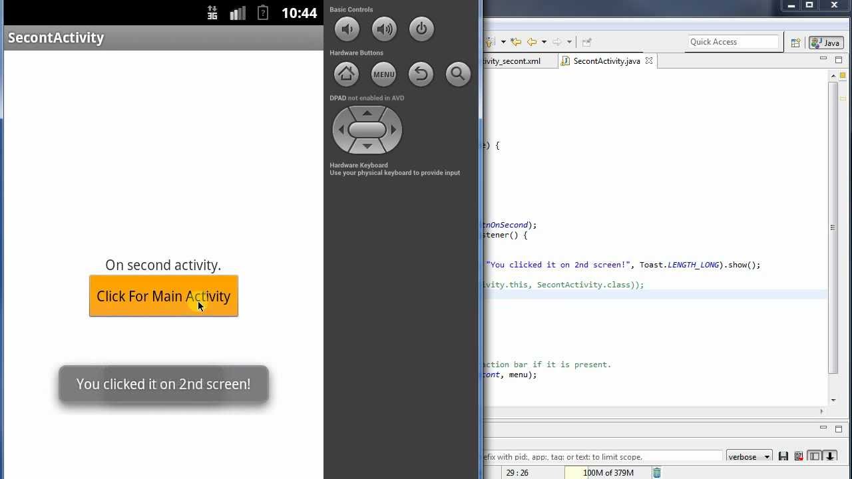
Task: Click the emulator battery status icon
Action: coord(263,13)
